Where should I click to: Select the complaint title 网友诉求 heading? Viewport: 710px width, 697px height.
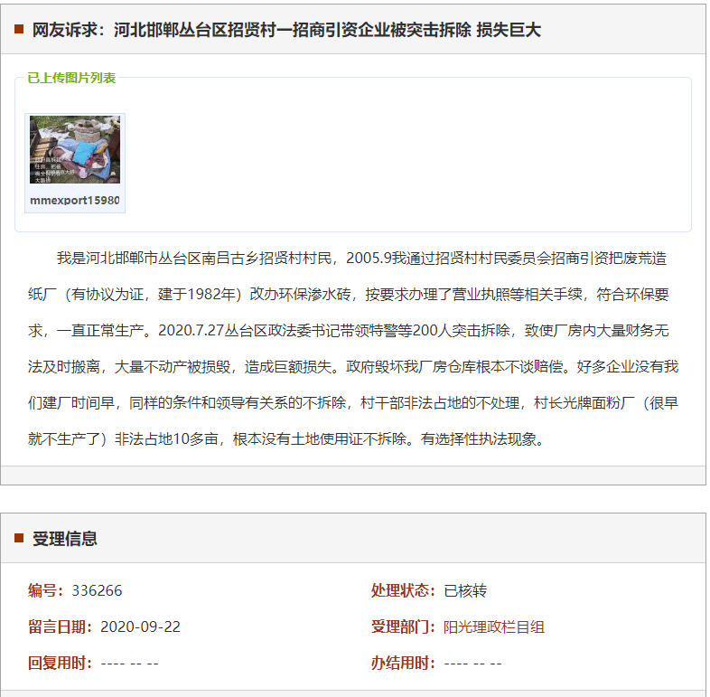coord(286,30)
